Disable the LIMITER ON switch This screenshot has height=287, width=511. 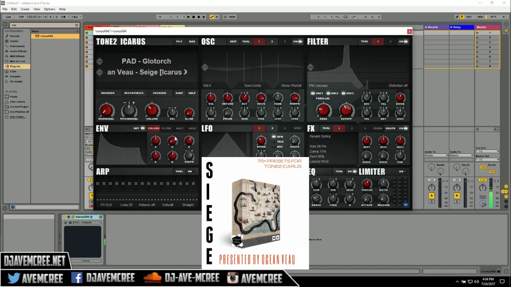click(403, 171)
